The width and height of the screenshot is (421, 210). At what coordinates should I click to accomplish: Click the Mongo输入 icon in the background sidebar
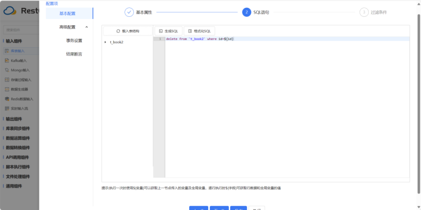7,70
